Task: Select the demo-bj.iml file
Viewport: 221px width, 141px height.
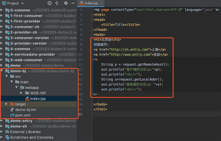Action: click(25, 110)
